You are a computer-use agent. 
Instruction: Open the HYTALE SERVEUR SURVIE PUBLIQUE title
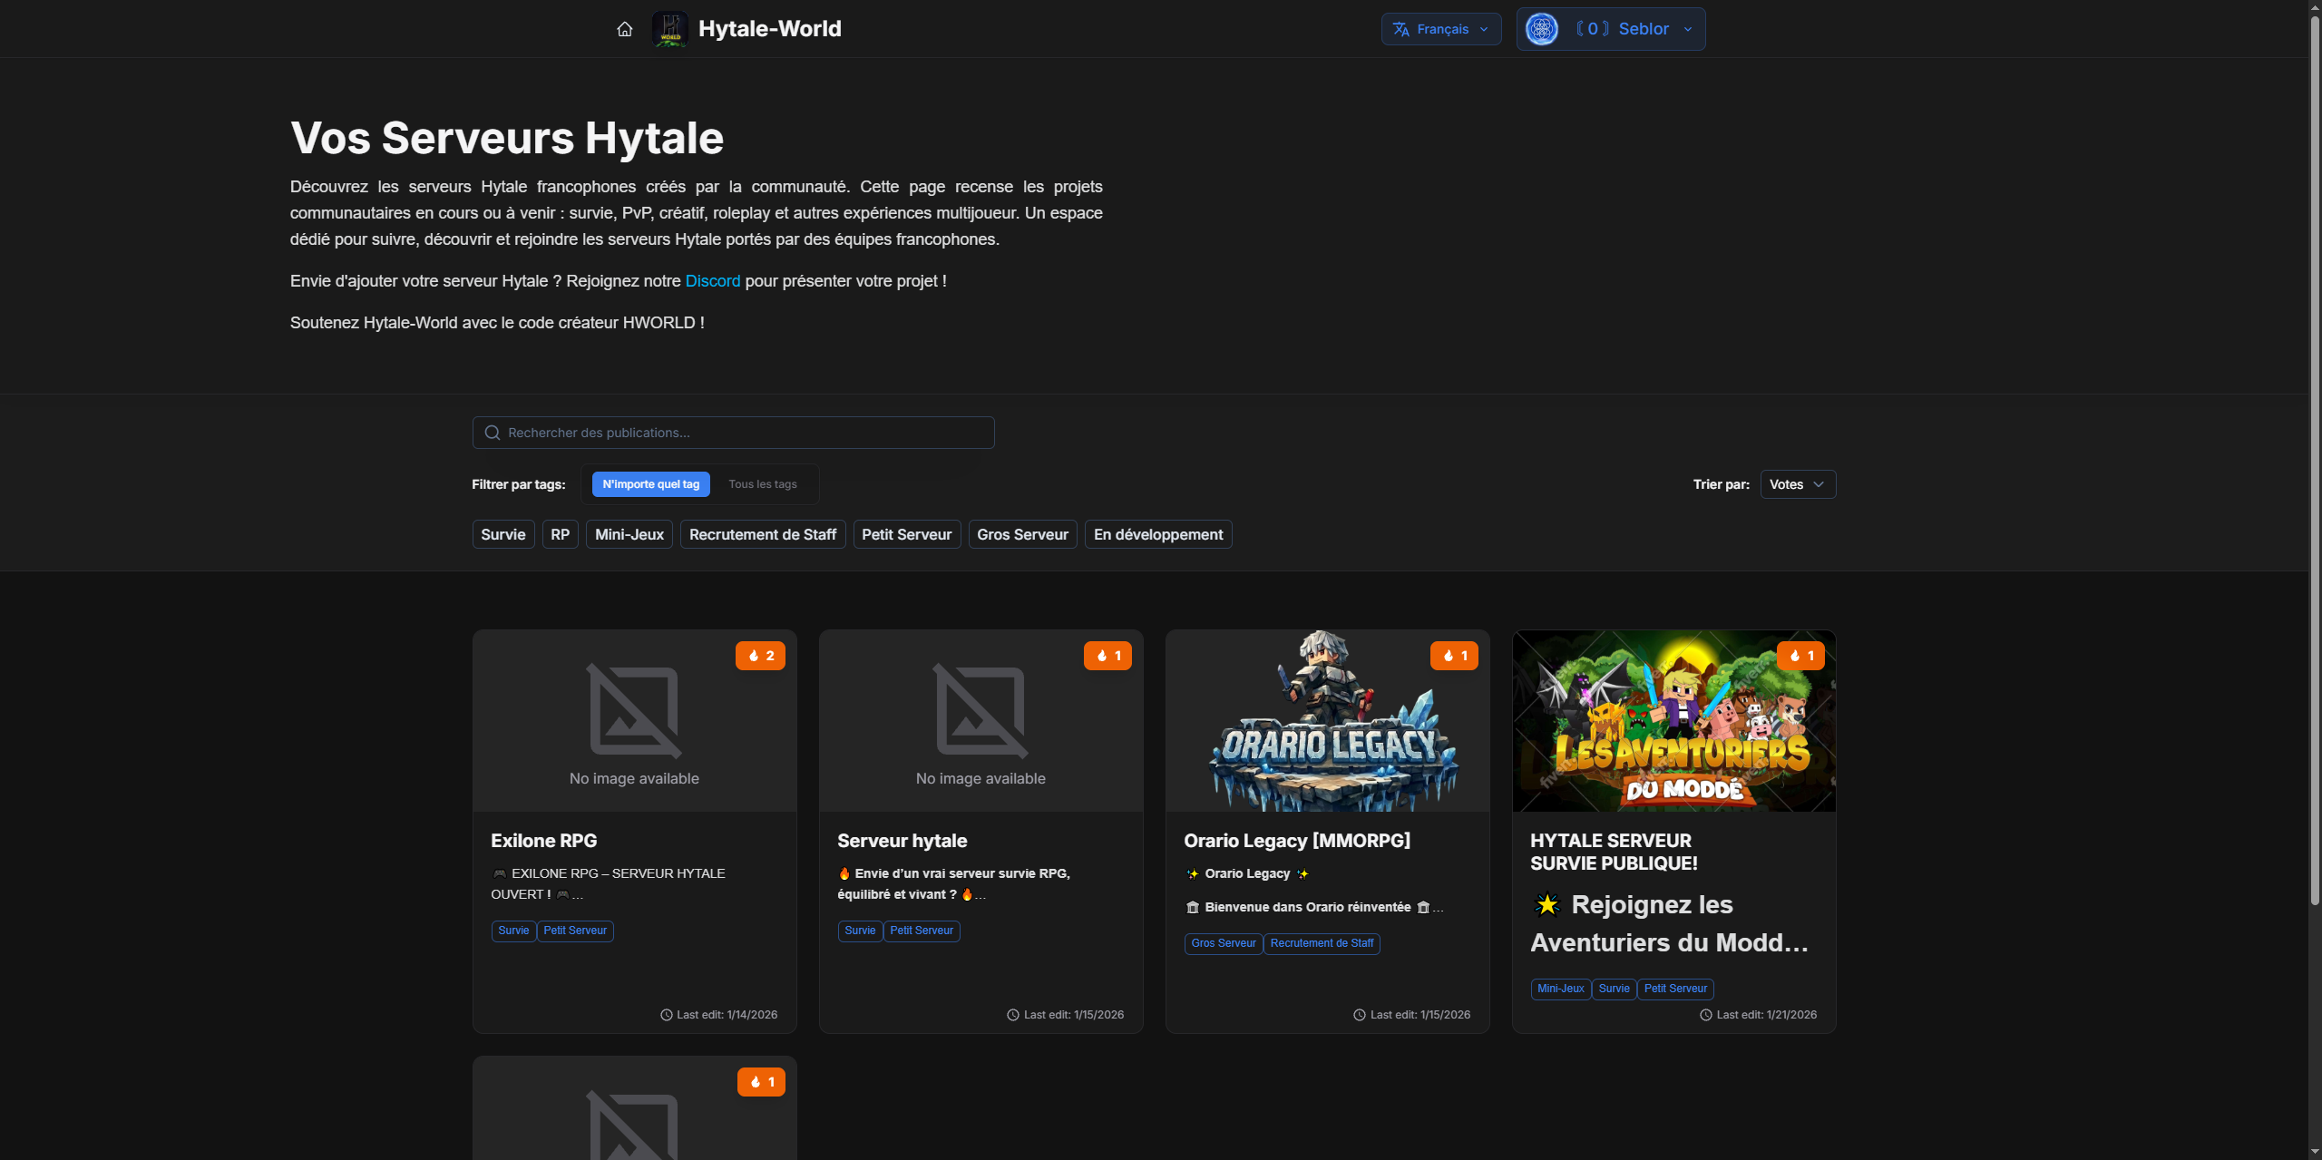tap(1614, 852)
